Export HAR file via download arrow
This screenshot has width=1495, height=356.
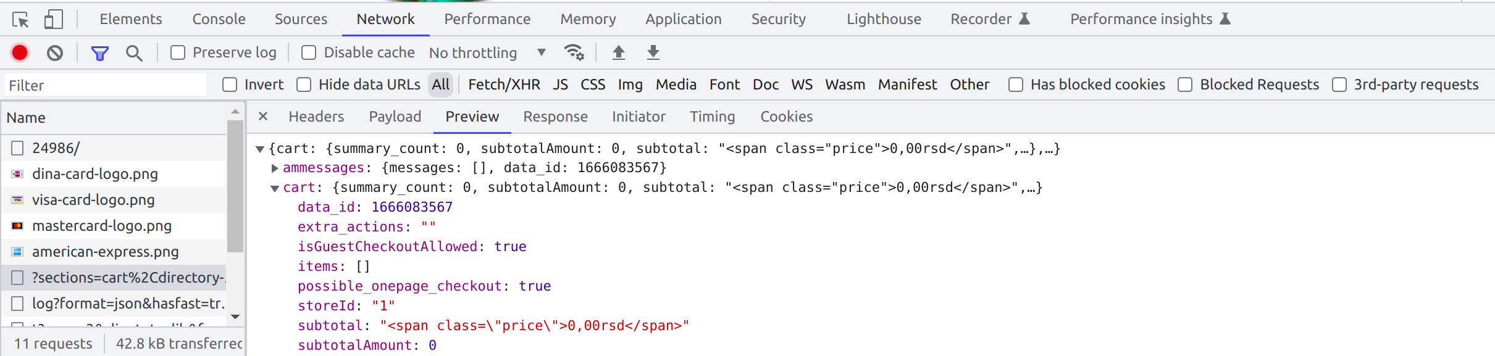pyautogui.click(x=653, y=52)
